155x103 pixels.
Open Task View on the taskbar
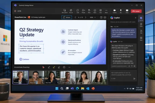(x=67, y=89)
